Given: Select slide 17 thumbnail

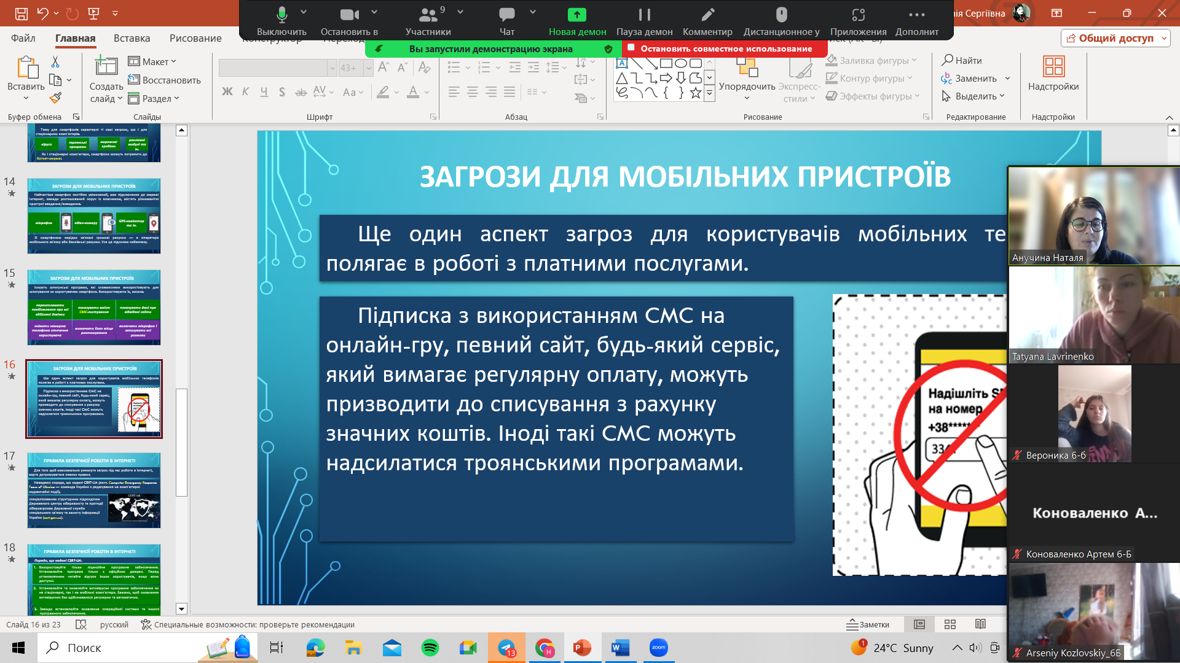Looking at the screenshot, I should pyautogui.click(x=94, y=490).
